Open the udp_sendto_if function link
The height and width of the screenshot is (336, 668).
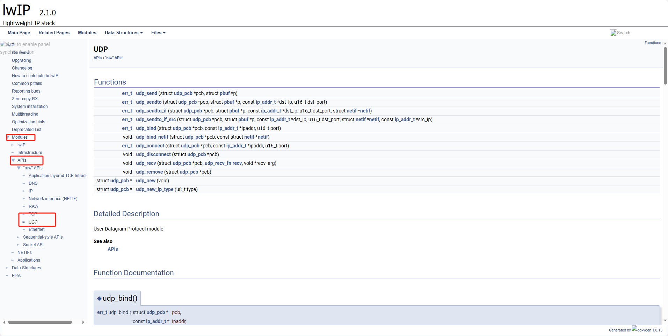(x=151, y=111)
